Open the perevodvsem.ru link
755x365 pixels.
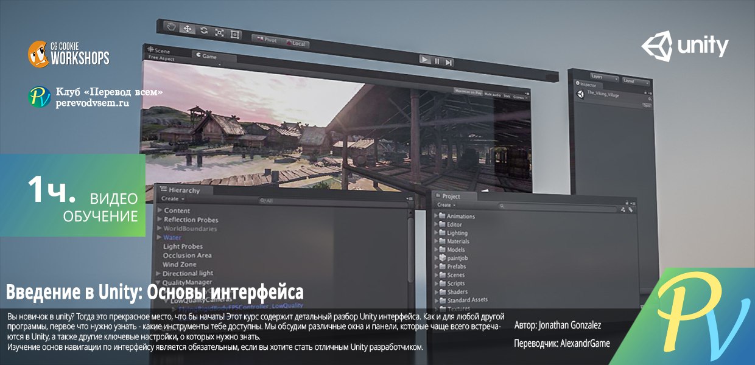[92, 104]
